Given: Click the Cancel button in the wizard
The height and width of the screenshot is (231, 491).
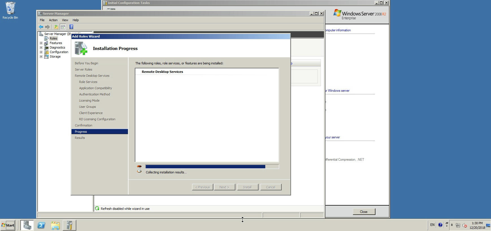Looking at the screenshot, I should 271,187.
